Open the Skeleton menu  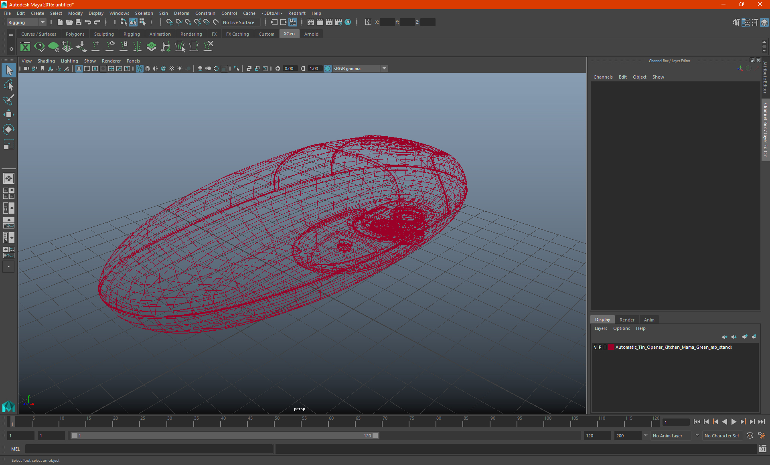[144, 13]
